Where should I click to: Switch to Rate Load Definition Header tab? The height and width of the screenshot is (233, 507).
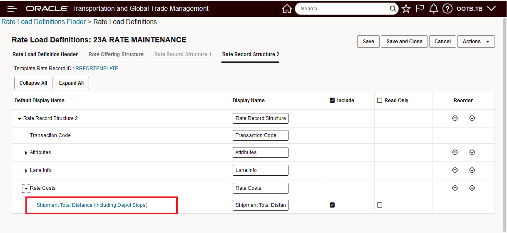click(45, 54)
